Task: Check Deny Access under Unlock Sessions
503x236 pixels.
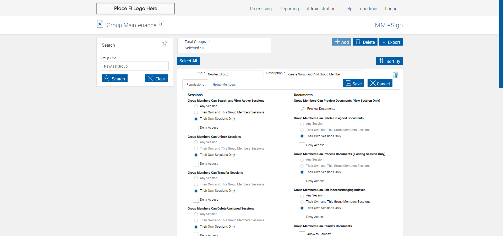Action: [196, 164]
